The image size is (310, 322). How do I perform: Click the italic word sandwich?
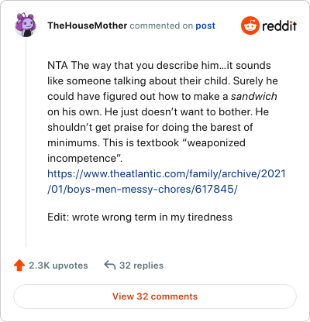click(x=254, y=96)
